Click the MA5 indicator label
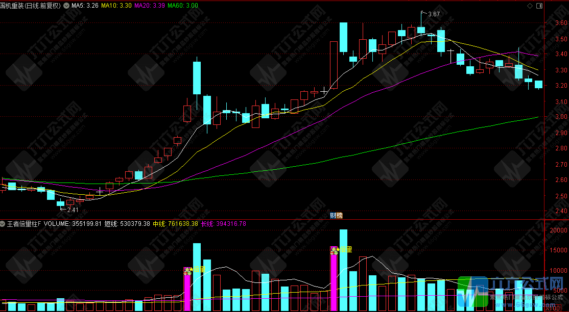569x312 pixels. (85, 6)
